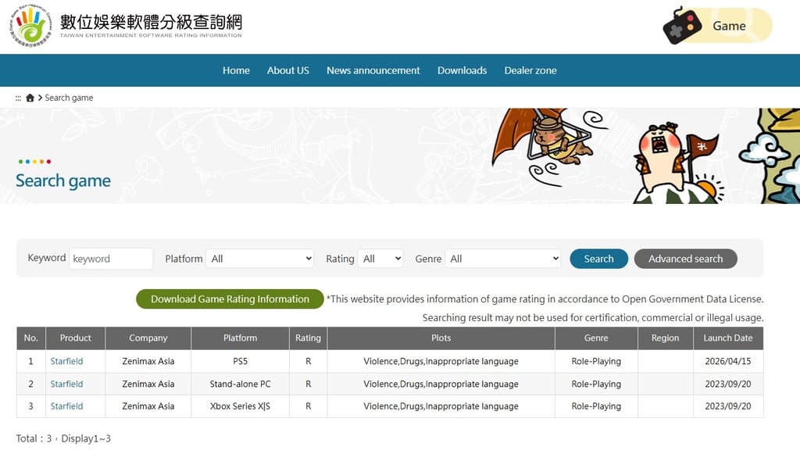
Task: Expand the Platform dropdown
Action: [x=260, y=259]
